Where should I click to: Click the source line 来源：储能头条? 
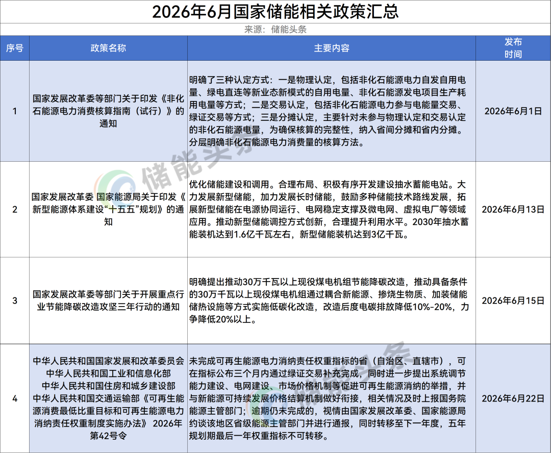click(x=275, y=30)
